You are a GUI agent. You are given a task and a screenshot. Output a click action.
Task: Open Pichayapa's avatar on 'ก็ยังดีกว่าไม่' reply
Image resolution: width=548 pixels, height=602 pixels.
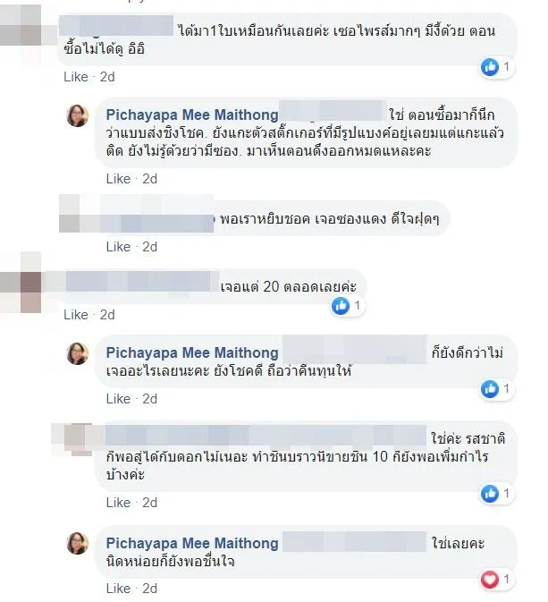tap(78, 353)
